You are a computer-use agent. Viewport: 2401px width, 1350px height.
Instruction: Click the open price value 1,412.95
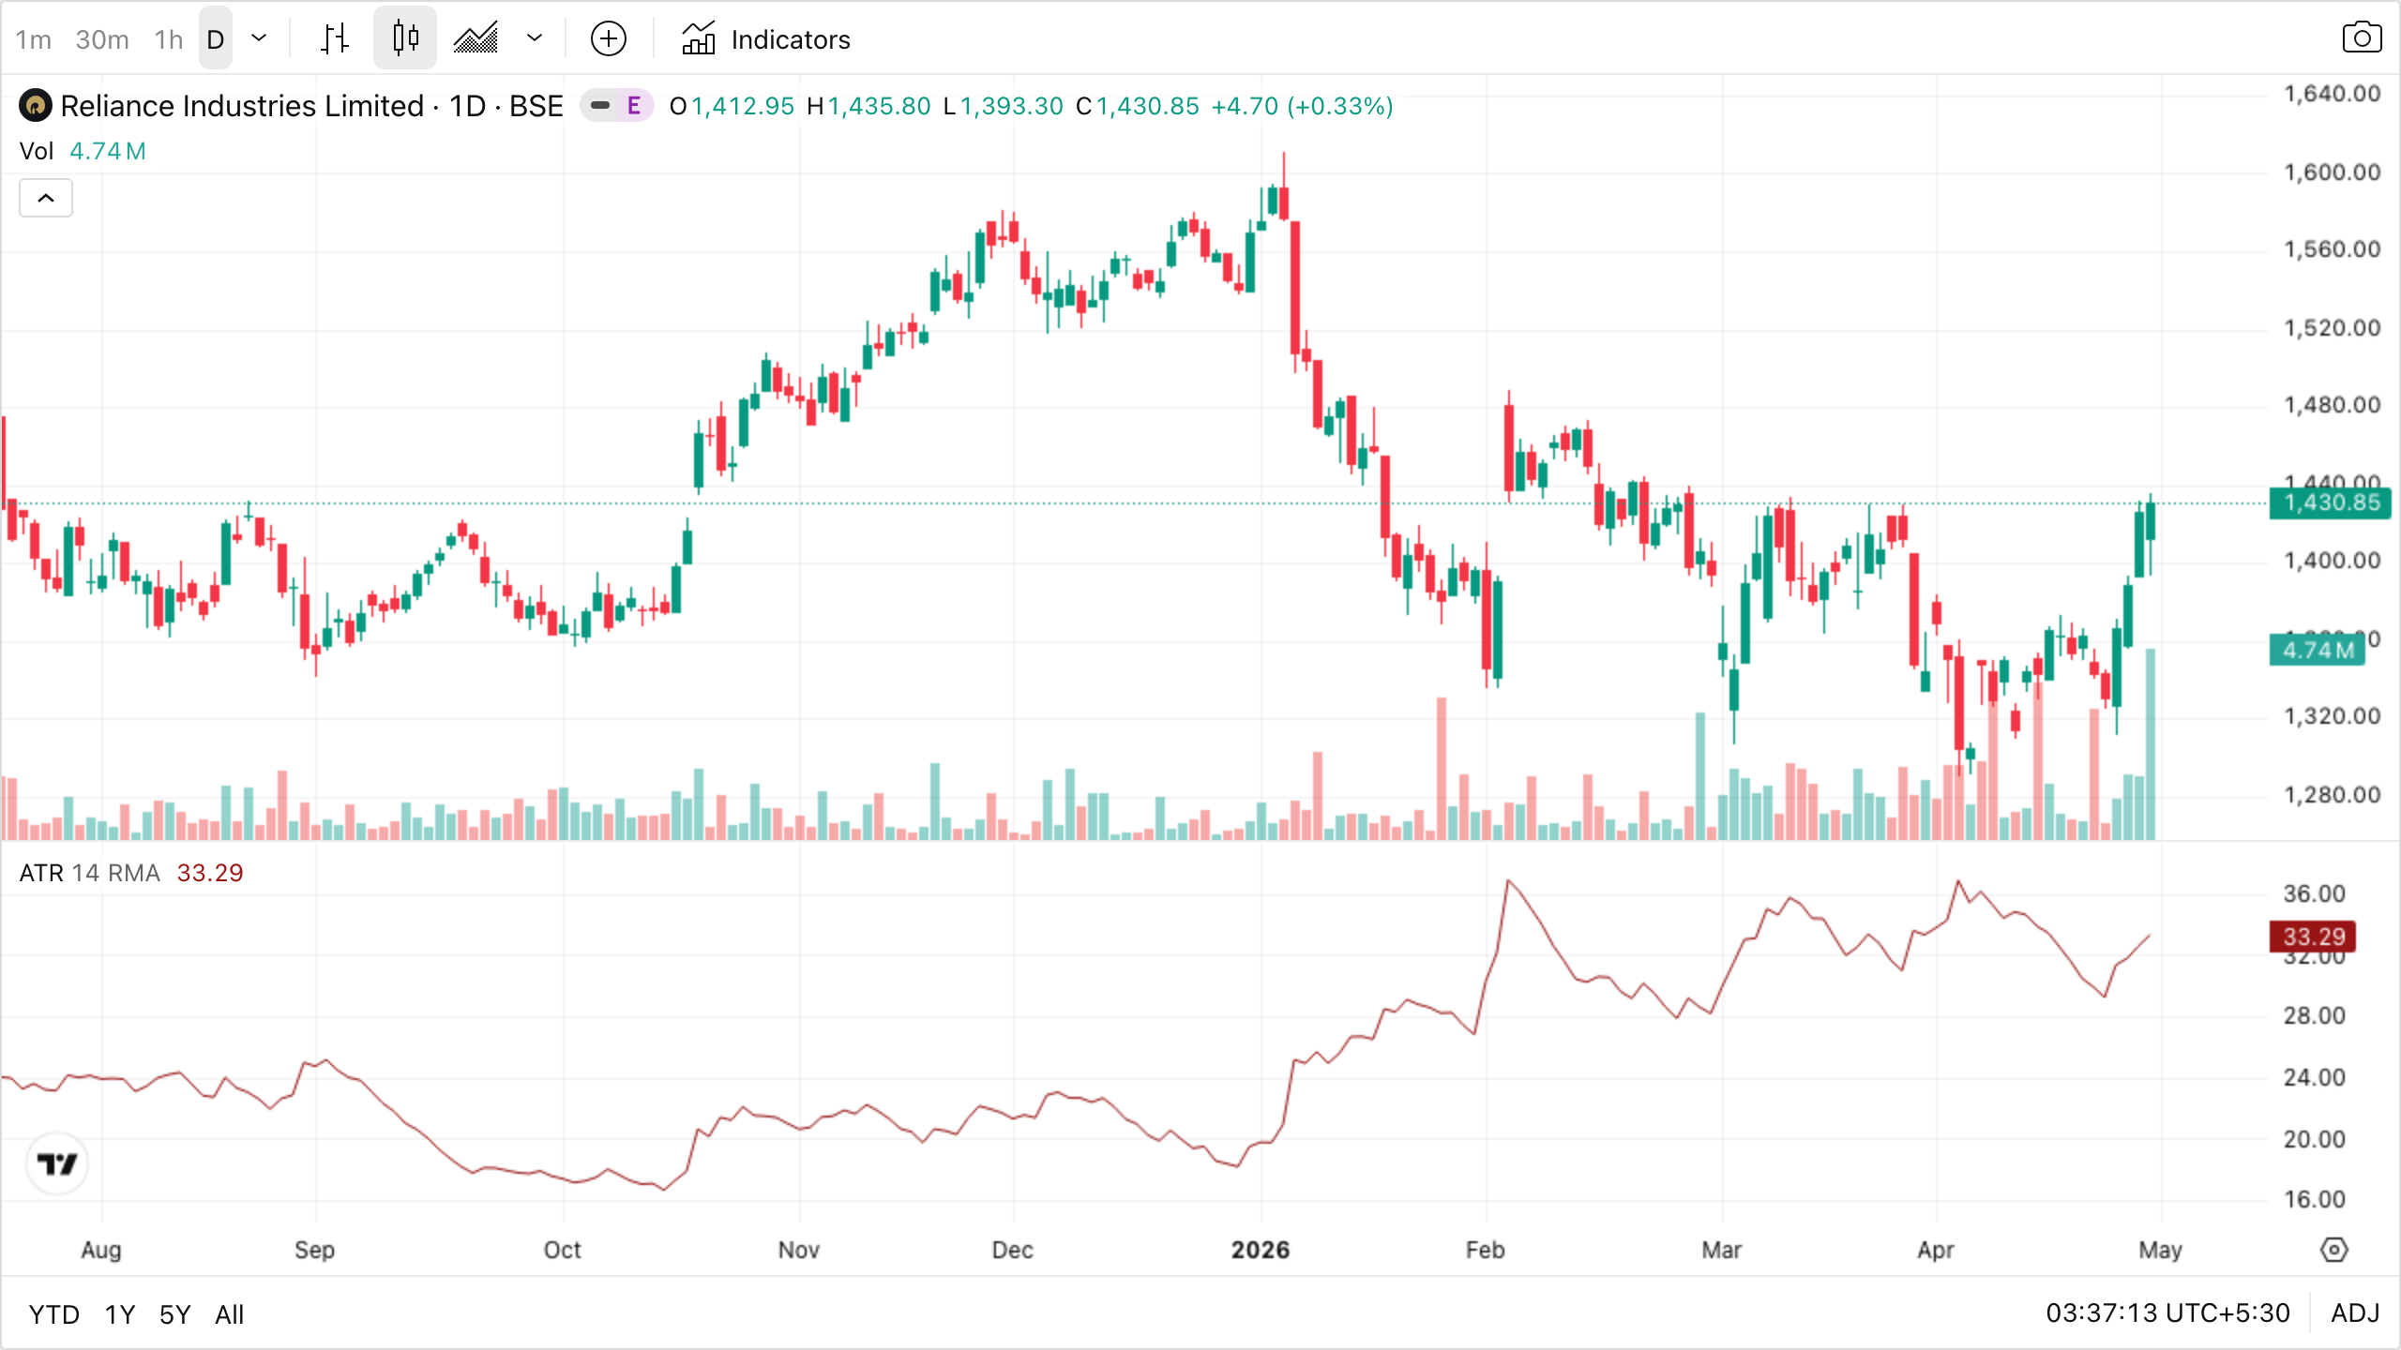point(743,106)
